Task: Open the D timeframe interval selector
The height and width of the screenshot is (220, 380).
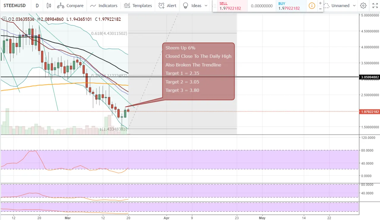Action: [x=37, y=5]
